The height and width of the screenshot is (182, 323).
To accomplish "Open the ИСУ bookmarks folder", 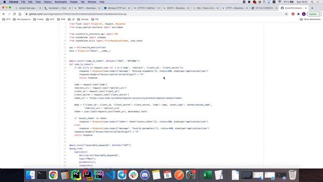I will click(x=50, y=19).
